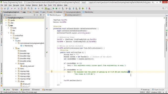Open the app run configuration dropdown
The width and height of the screenshot is (168, 94).
[x=48, y=9]
